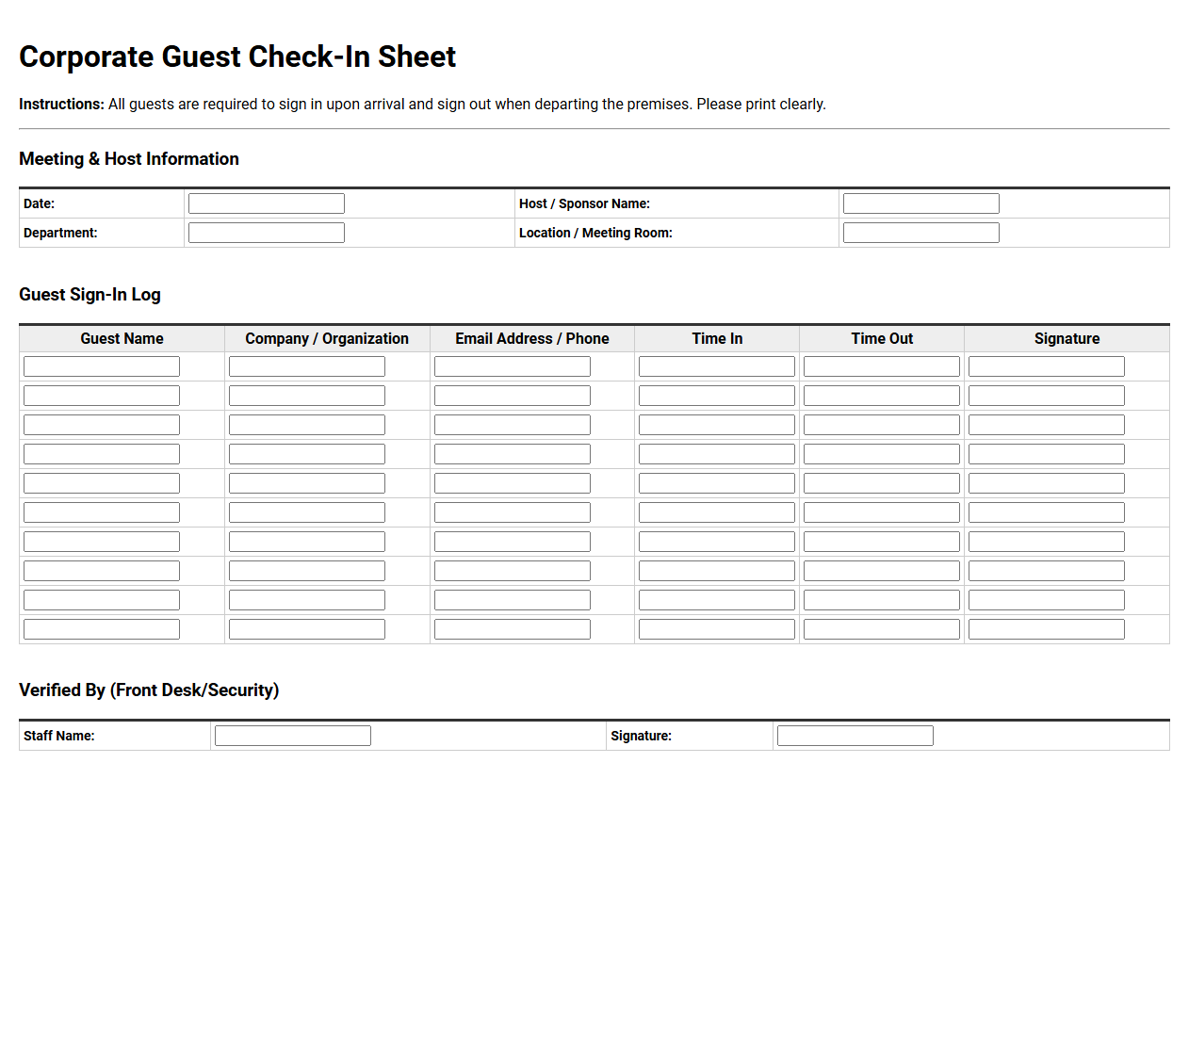1189x1055 pixels.
Task: Click fourth row Email Address / Phone field
Action: [513, 454]
